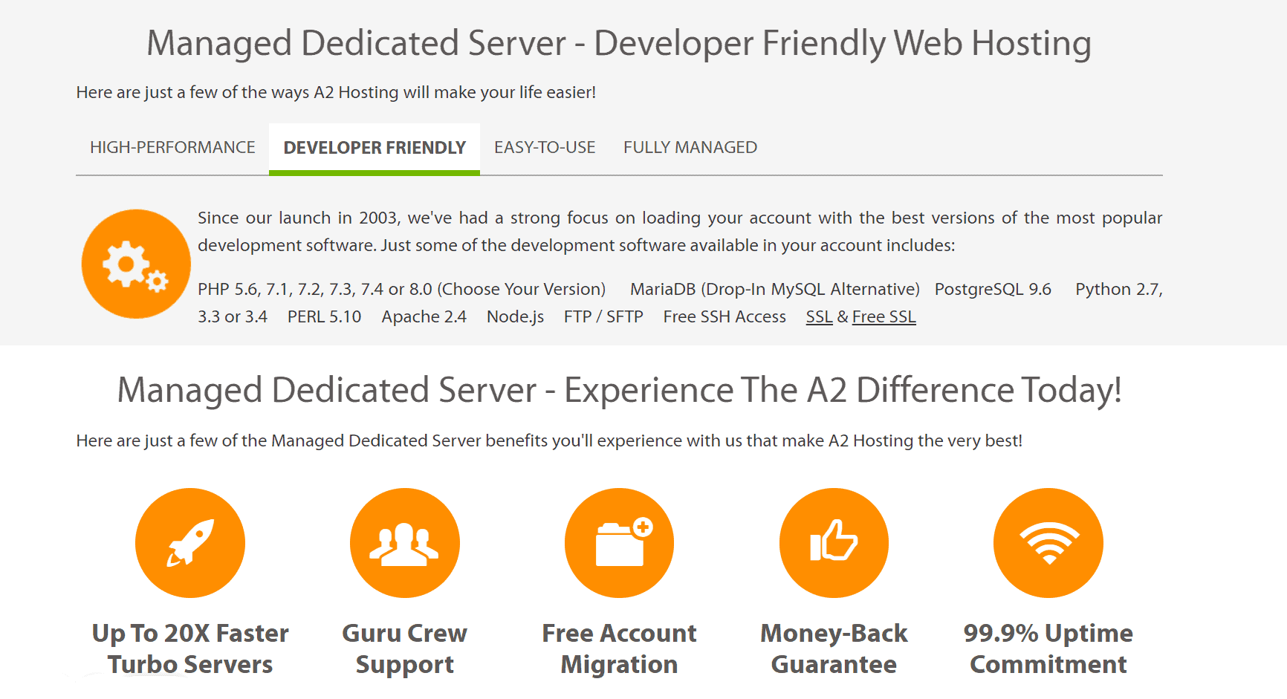Screen dimensions: 1287x699
Task: Switch to the FULLY MANAGED tab
Action: pos(690,148)
